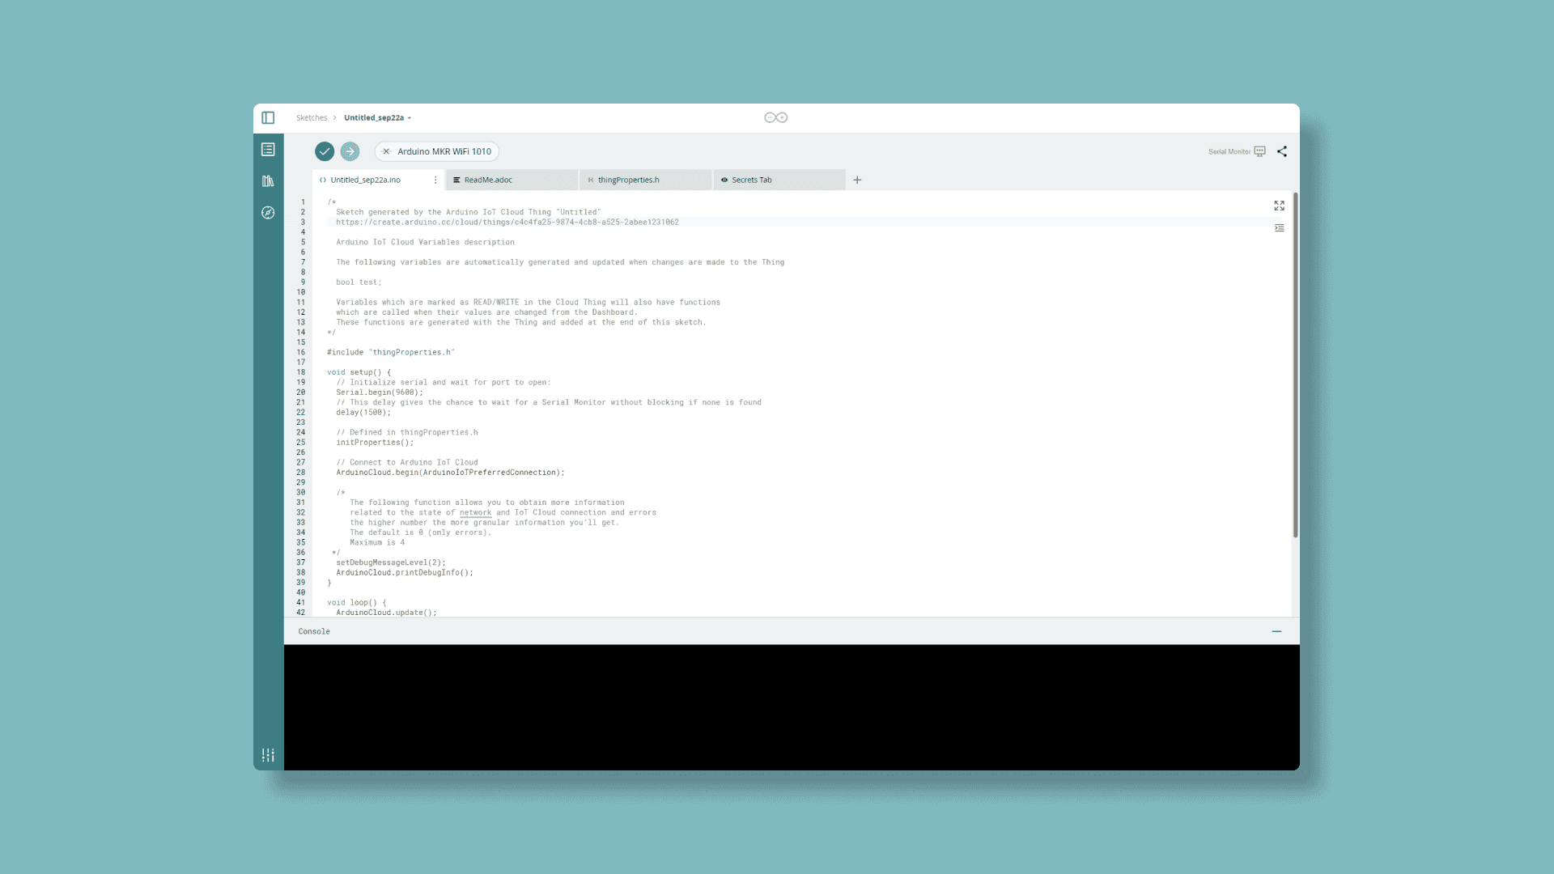
Task: Add a new tab with plus button
Action: tap(857, 180)
